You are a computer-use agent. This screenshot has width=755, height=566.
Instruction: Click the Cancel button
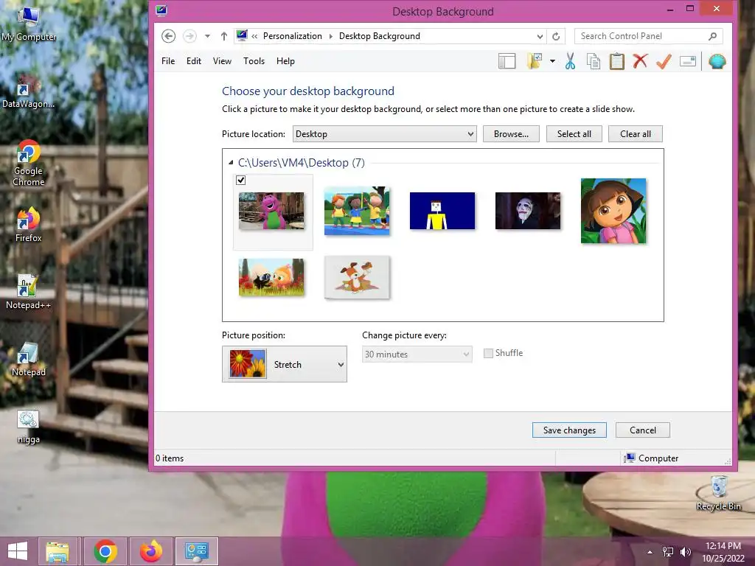(643, 430)
